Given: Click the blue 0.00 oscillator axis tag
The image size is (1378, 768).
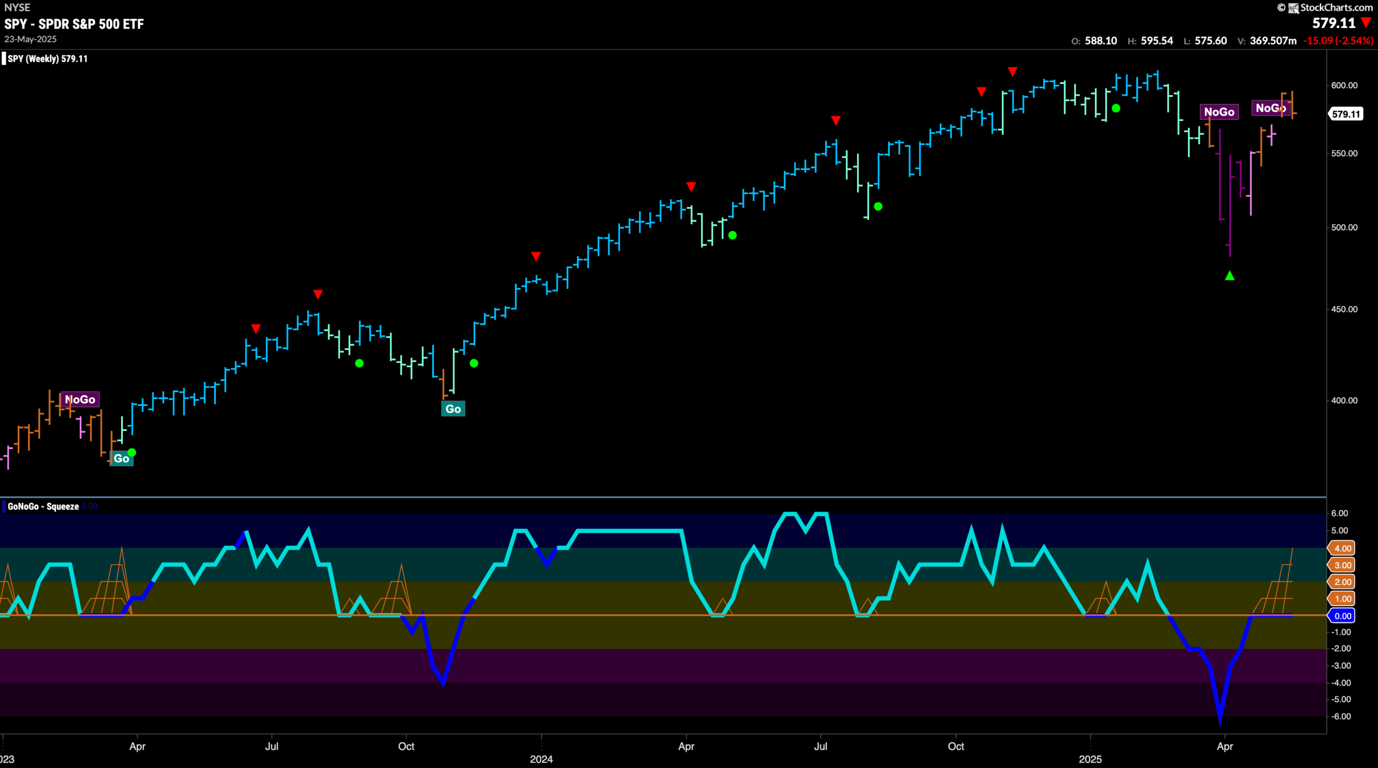Looking at the screenshot, I should tap(1342, 616).
